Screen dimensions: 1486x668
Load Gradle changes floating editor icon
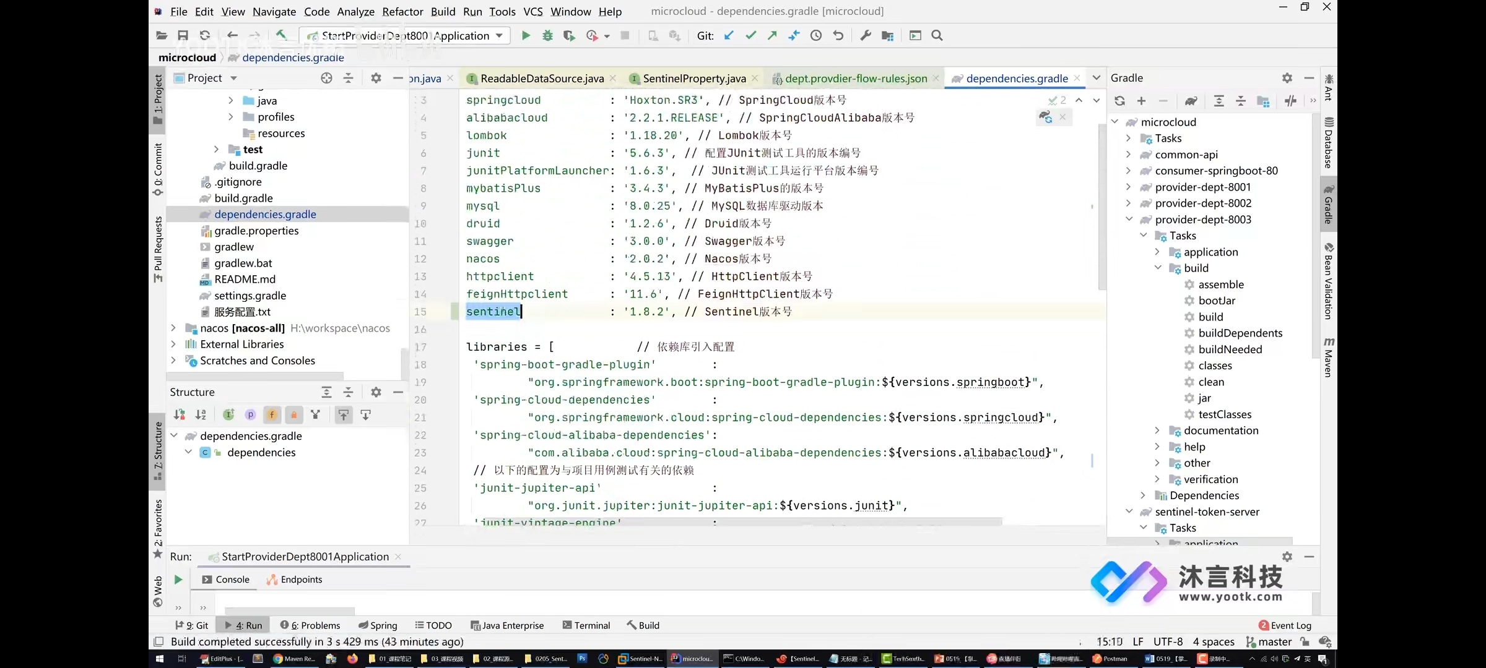pos(1045,117)
